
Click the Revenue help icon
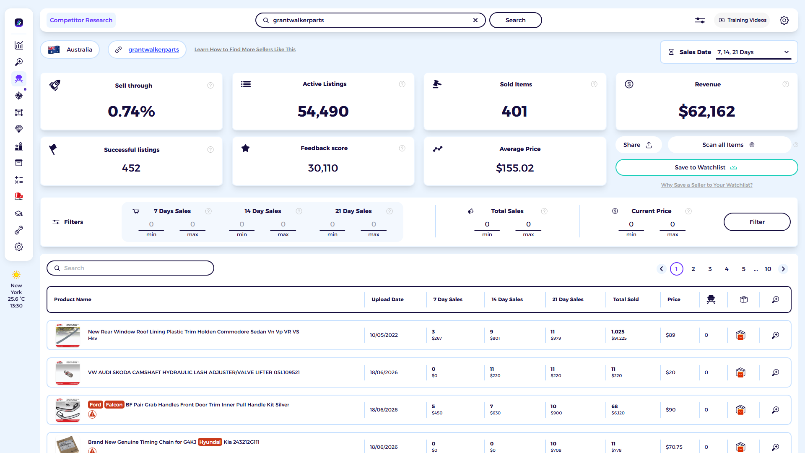coord(786,84)
